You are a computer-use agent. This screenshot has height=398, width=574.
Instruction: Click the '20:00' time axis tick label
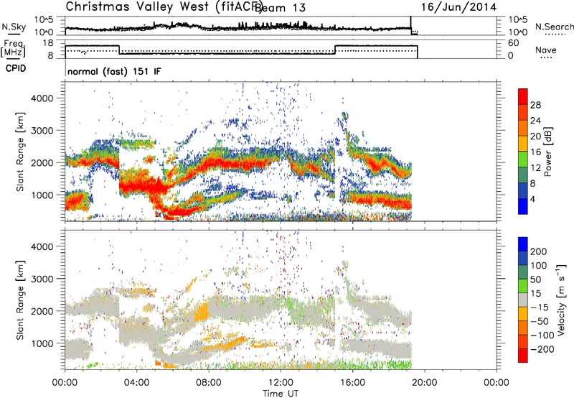click(425, 383)
